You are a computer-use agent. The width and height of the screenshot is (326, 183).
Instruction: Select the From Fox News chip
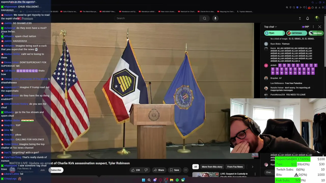pyautogui.click(x=235, y=167)
